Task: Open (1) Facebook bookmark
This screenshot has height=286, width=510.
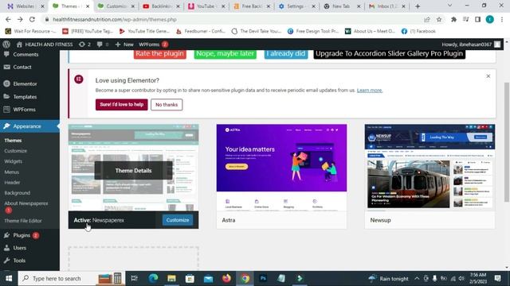Action: (x=418, y=31)
